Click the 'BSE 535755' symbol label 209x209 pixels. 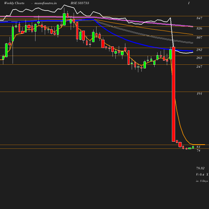click(80, 3)
